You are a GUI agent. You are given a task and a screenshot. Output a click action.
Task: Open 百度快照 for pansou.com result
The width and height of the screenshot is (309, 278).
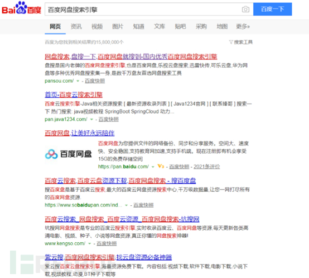pyautogui.click(x=95, y=81)
